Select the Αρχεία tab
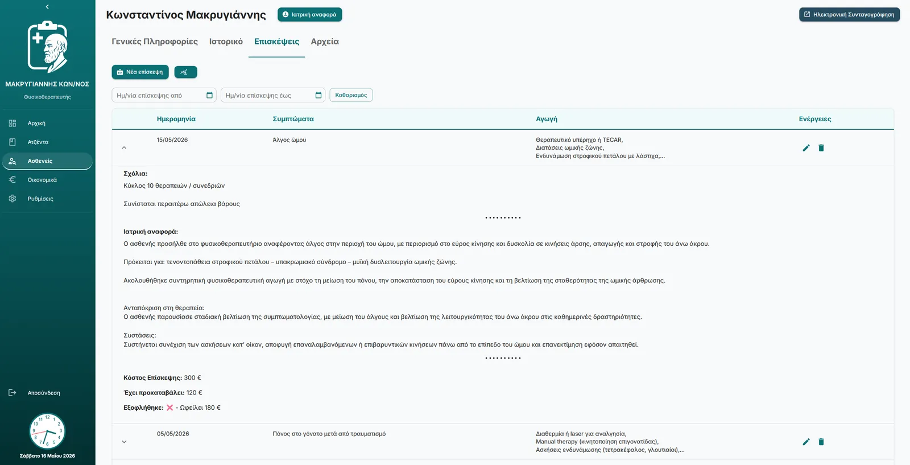The image size is (910, 465). [325, 42]
